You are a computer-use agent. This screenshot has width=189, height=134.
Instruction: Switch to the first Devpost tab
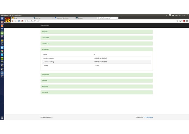43,18
